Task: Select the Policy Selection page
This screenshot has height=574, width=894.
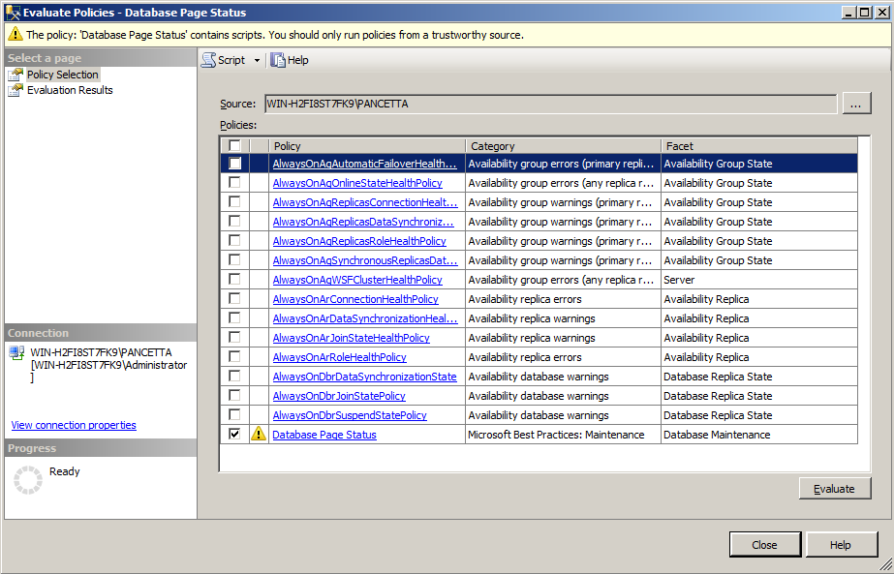Action: 63,75
